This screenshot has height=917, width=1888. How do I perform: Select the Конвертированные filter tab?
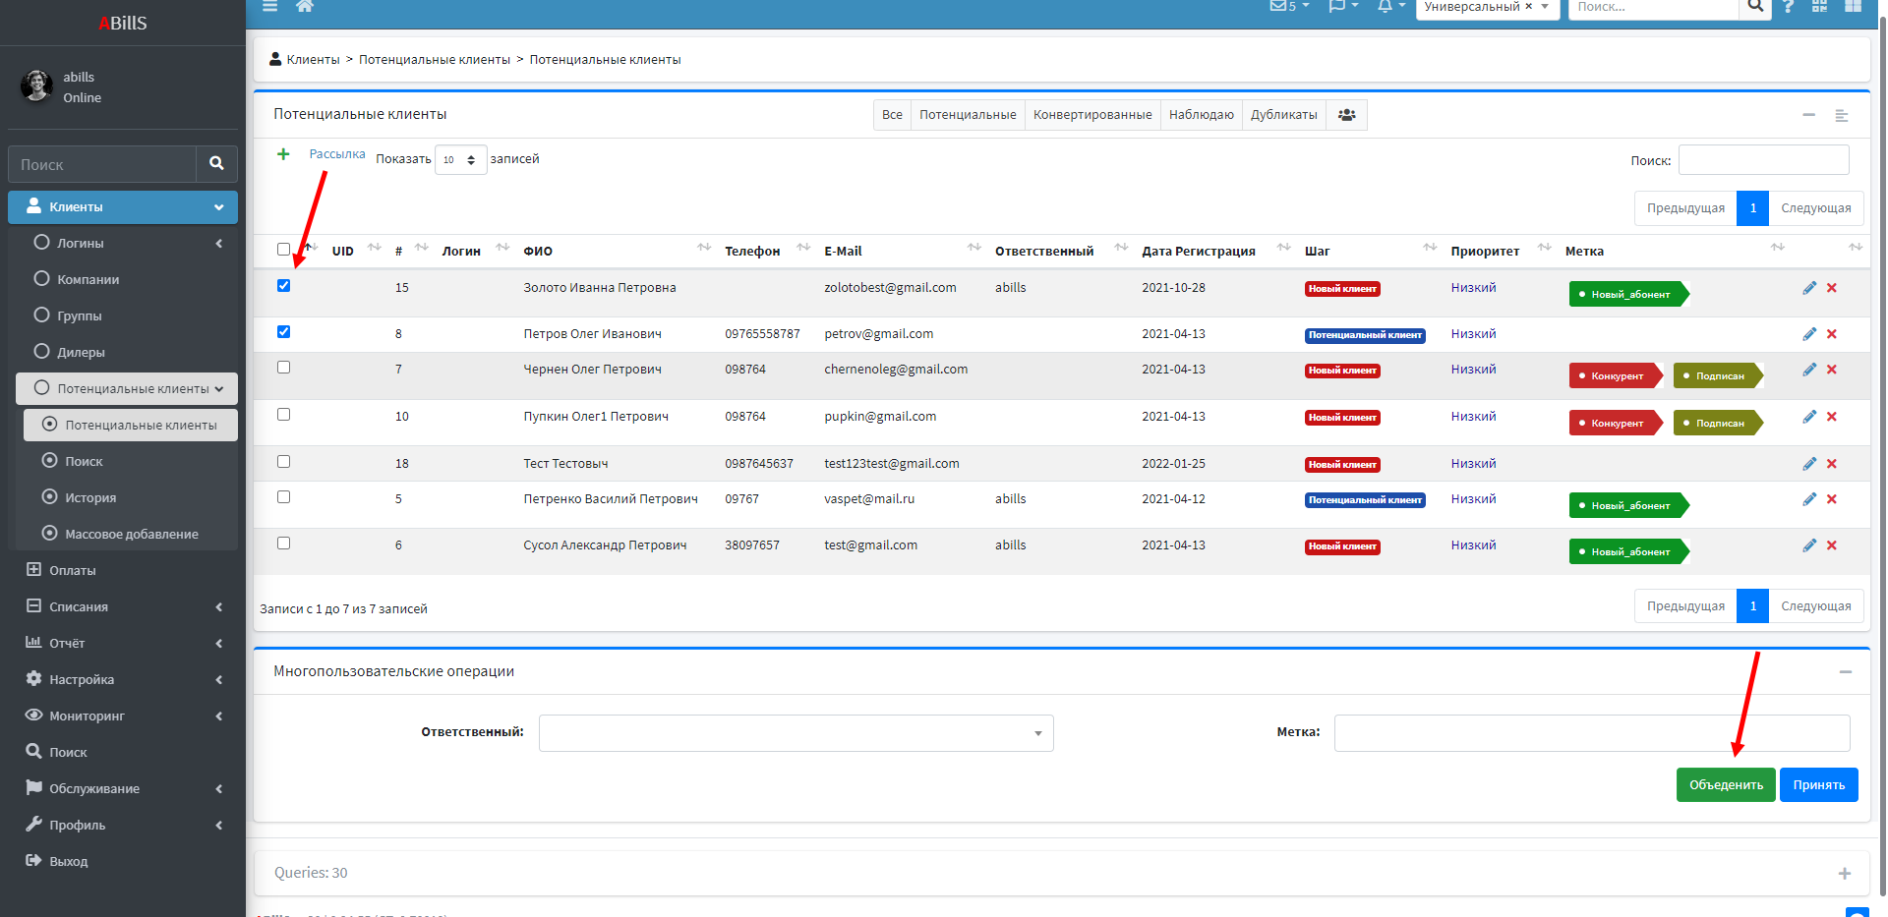(1091, 115)
